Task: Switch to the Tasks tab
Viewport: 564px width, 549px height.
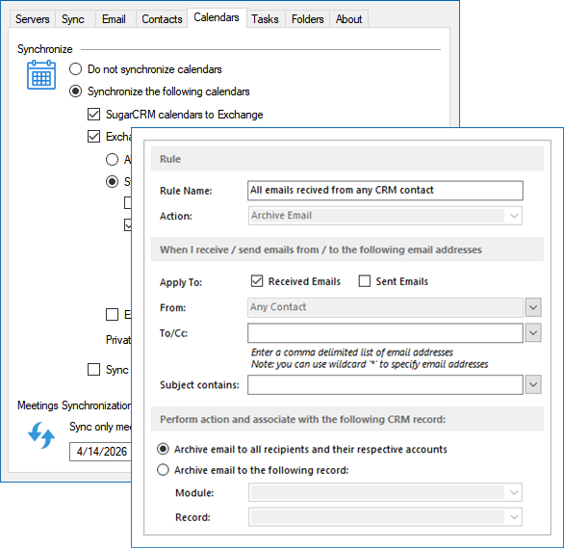Action: pos(265,19)
